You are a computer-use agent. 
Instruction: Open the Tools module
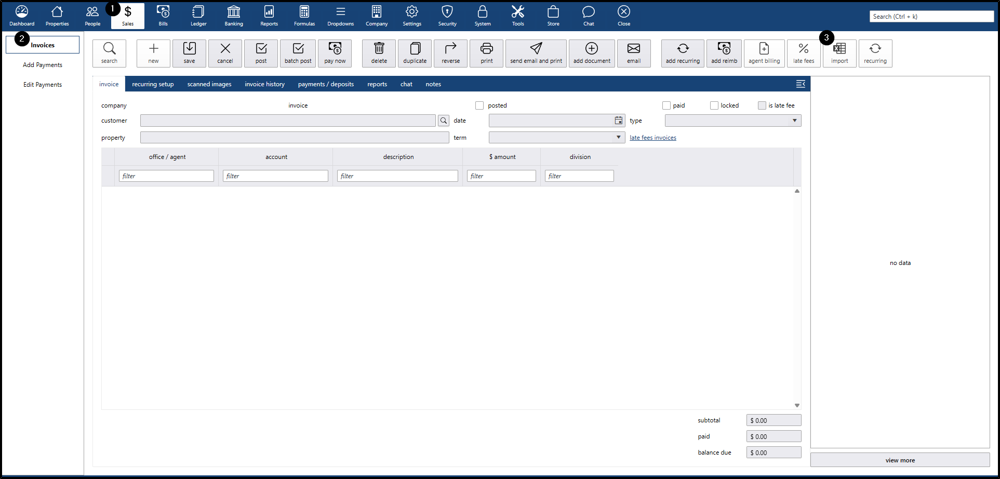tap(518, 16)
